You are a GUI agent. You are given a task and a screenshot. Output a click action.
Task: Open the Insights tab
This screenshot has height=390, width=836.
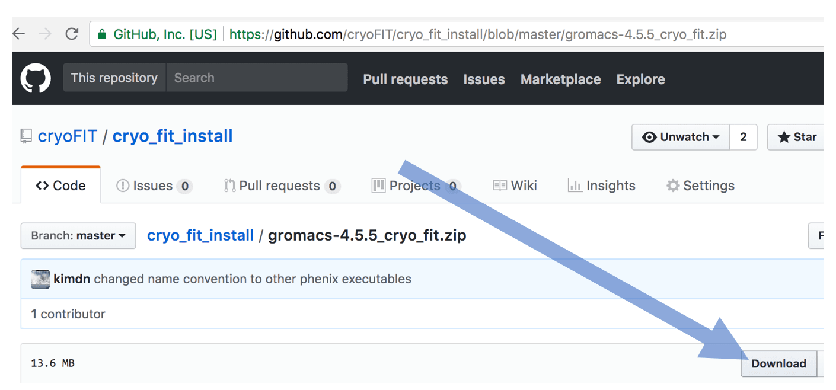601,186
